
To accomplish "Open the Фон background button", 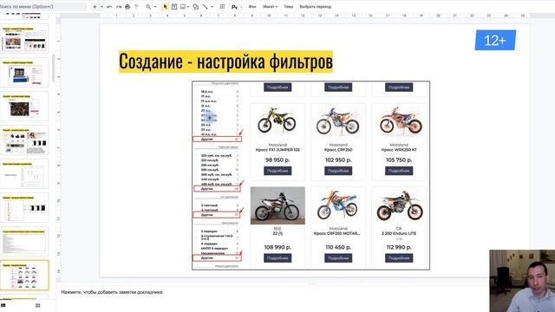I will click(252, 7).
